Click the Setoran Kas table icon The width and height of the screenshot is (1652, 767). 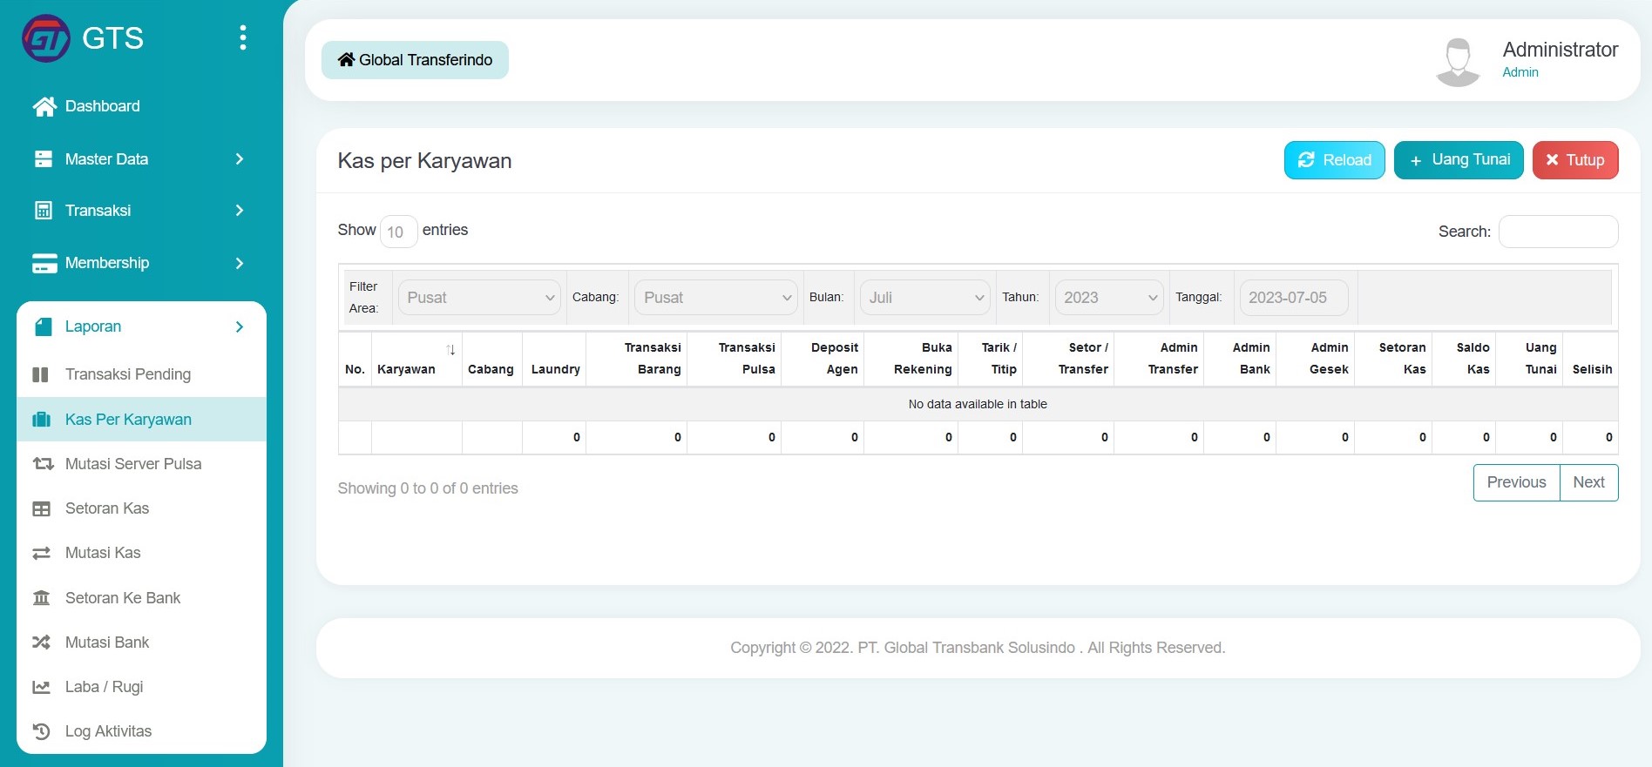pyautogui.click(x=42, y=508)
